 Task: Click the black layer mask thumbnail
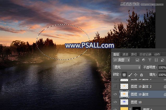point(137,108)
